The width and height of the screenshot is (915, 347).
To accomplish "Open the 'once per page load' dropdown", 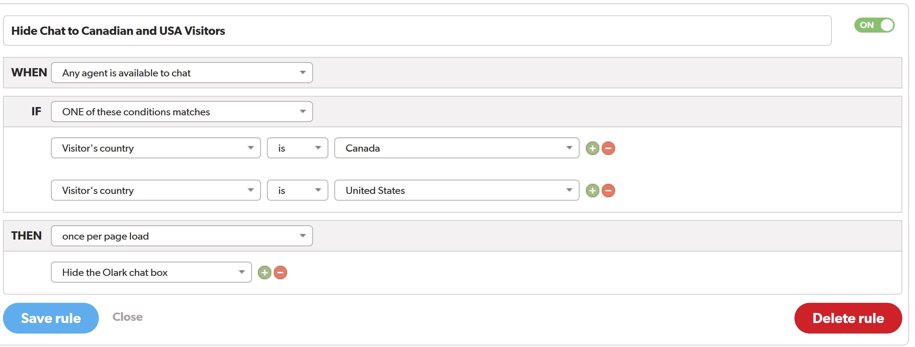I will click(181, 236).
